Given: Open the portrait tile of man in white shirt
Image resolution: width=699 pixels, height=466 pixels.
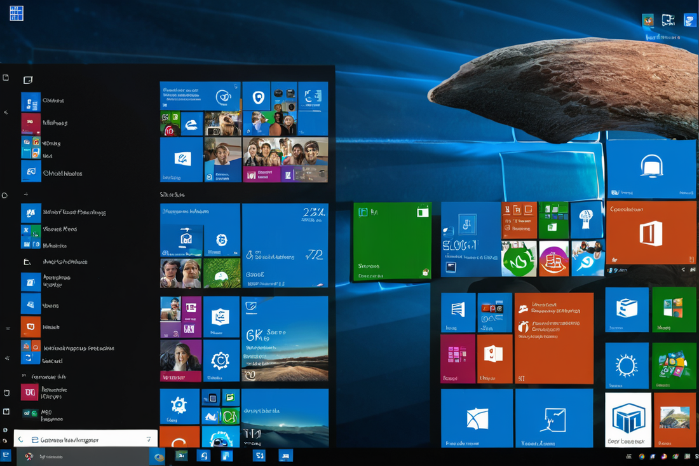Looking at the screenshot, I should [x=222, y=160].
